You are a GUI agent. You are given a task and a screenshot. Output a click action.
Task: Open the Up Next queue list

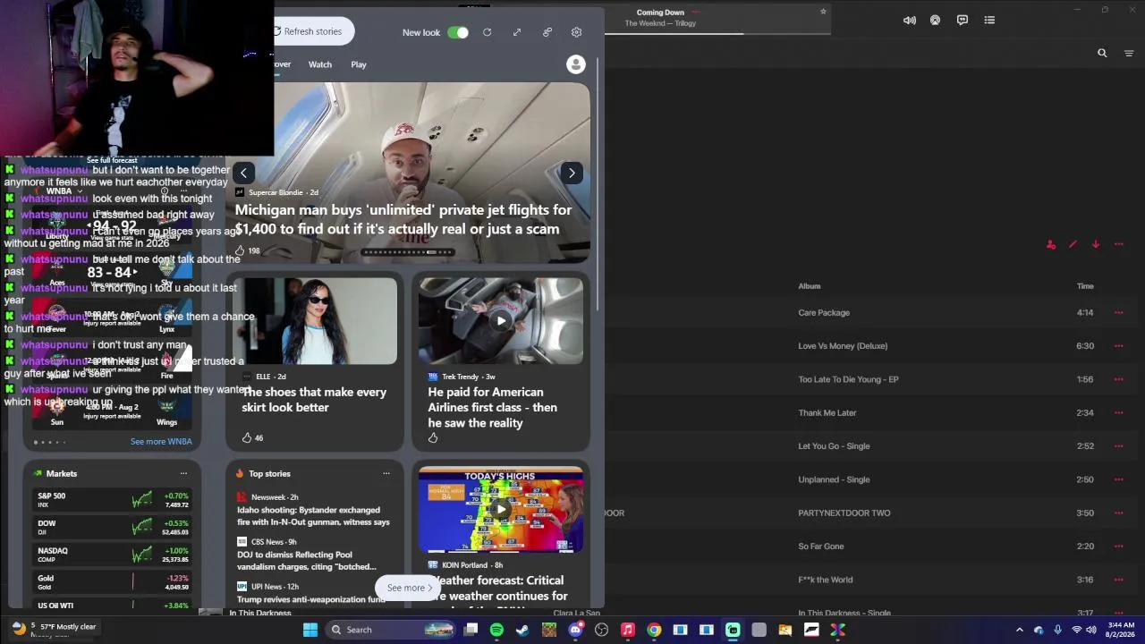pos(989,20)
